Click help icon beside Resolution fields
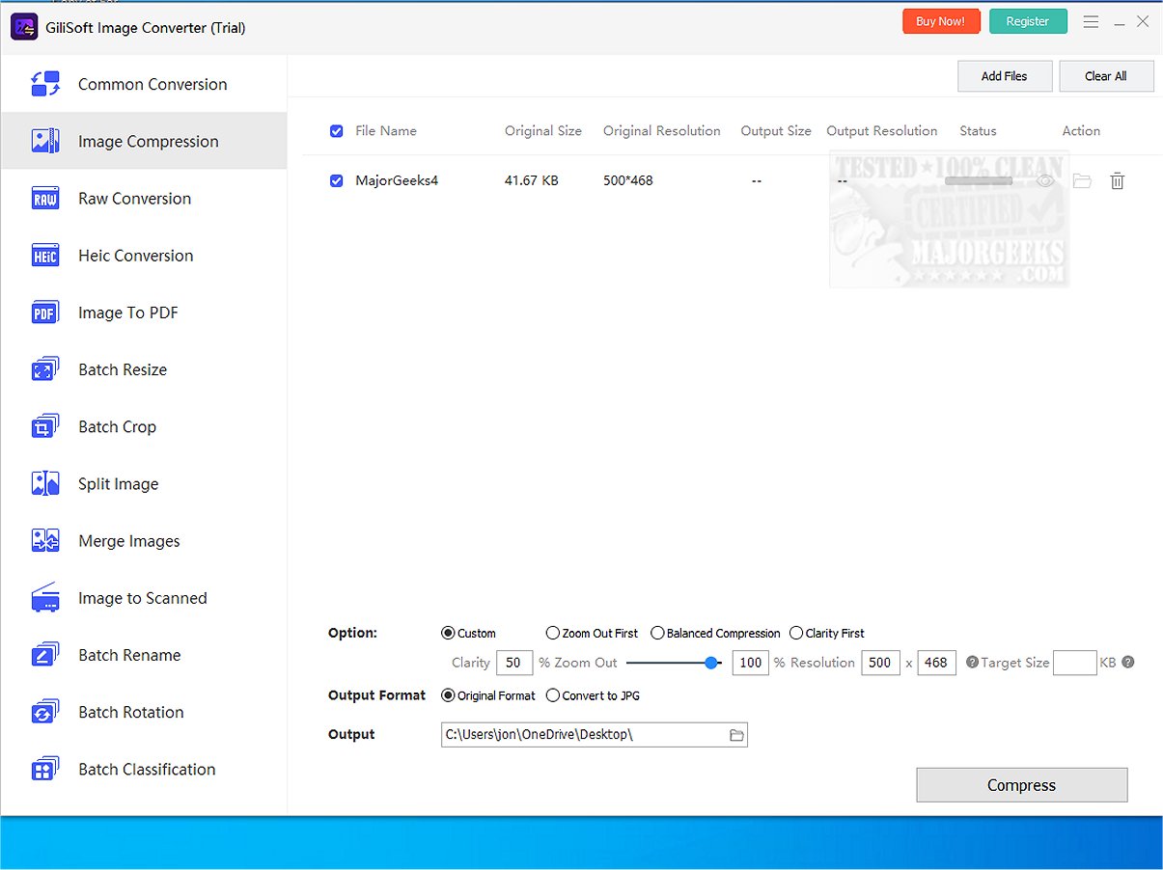 point(972,663)
